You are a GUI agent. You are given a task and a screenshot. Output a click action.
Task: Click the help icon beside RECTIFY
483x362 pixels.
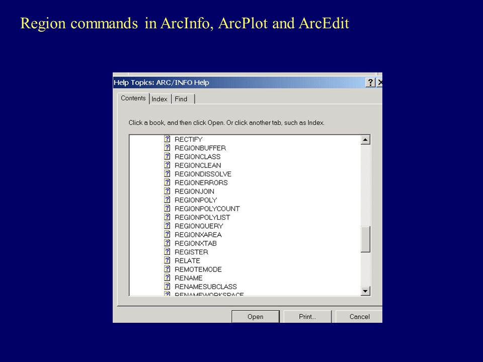[x=167, y=139]
